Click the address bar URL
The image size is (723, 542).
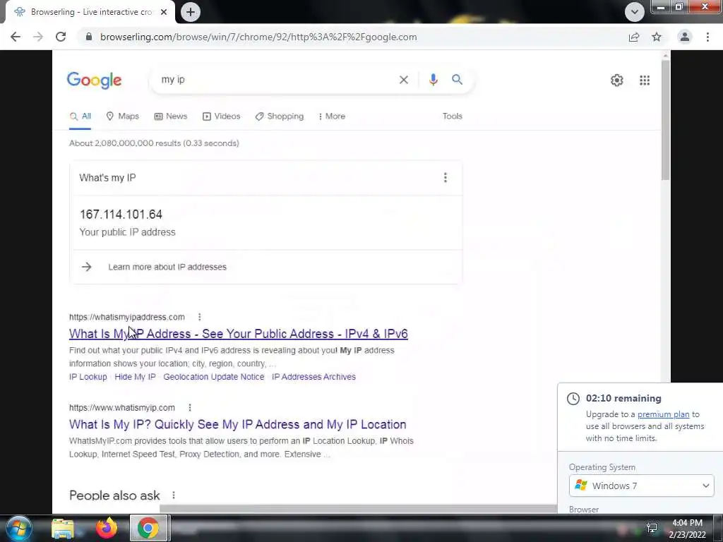click(x=258, y=37)
